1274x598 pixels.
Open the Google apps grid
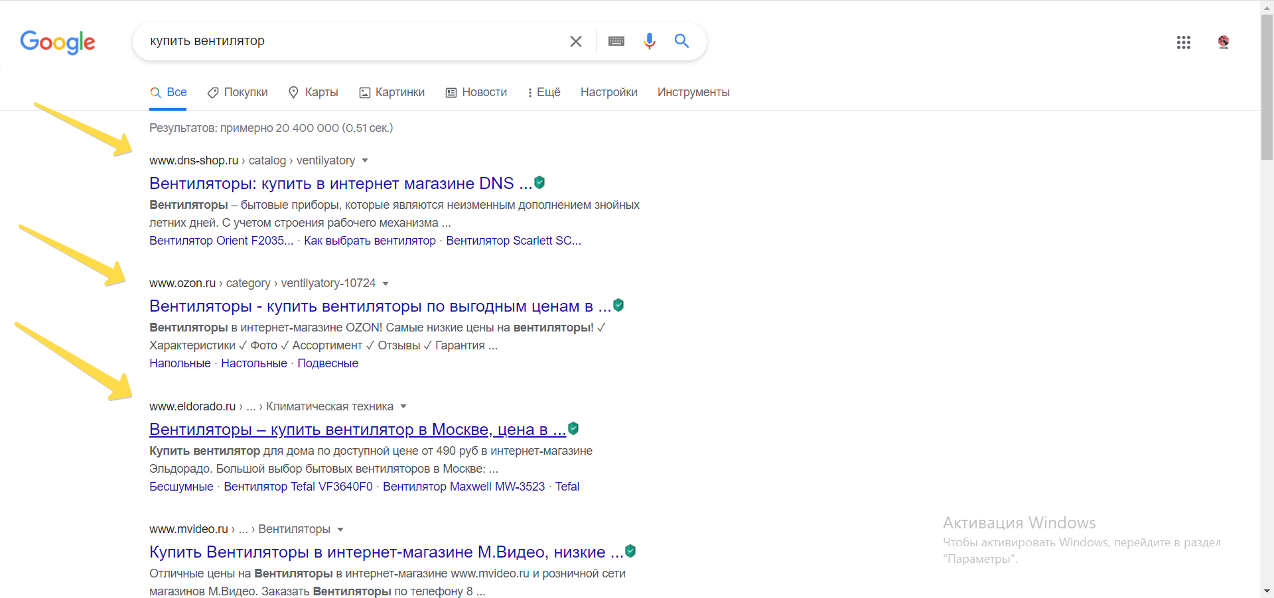click(x=1184, y=42)
